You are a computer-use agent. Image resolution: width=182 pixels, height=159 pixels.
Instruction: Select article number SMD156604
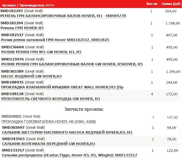[x=12, y=47]
